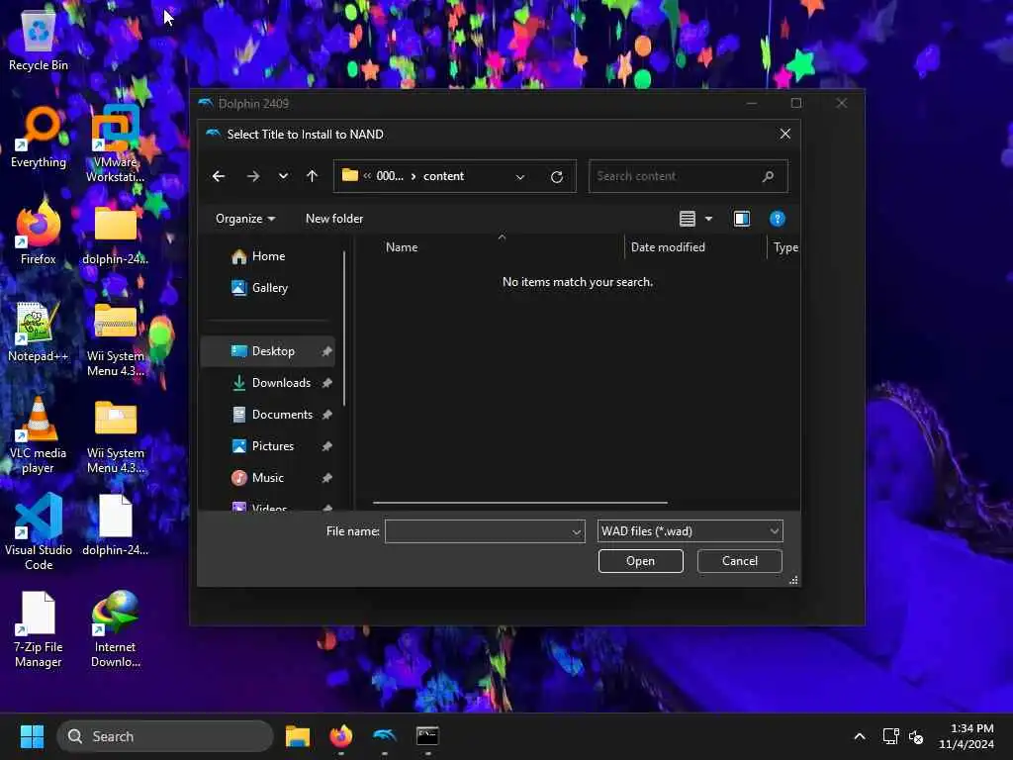Open the Windows Start button

click(32, 736)
